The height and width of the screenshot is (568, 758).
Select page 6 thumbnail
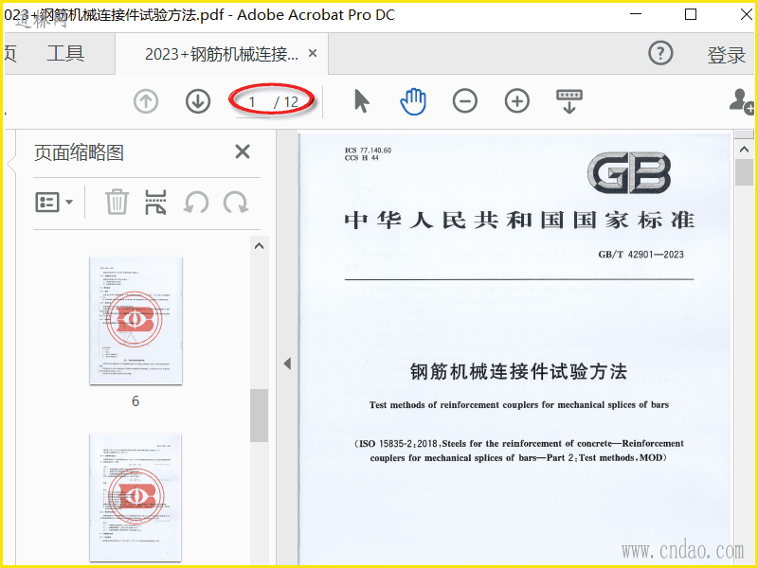click(x=135, y=321)
